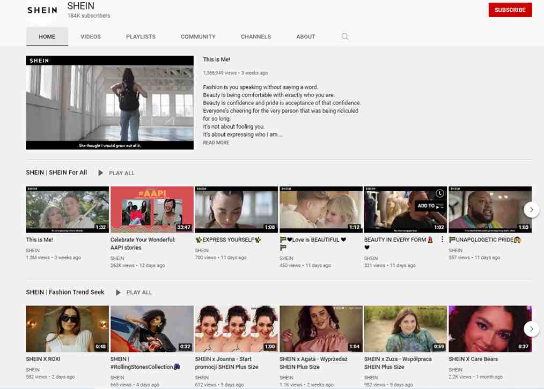Open the PLAYLISTS tab
Image resolution: width=544 pixels, height=389 pixels.
click(141, 36)
